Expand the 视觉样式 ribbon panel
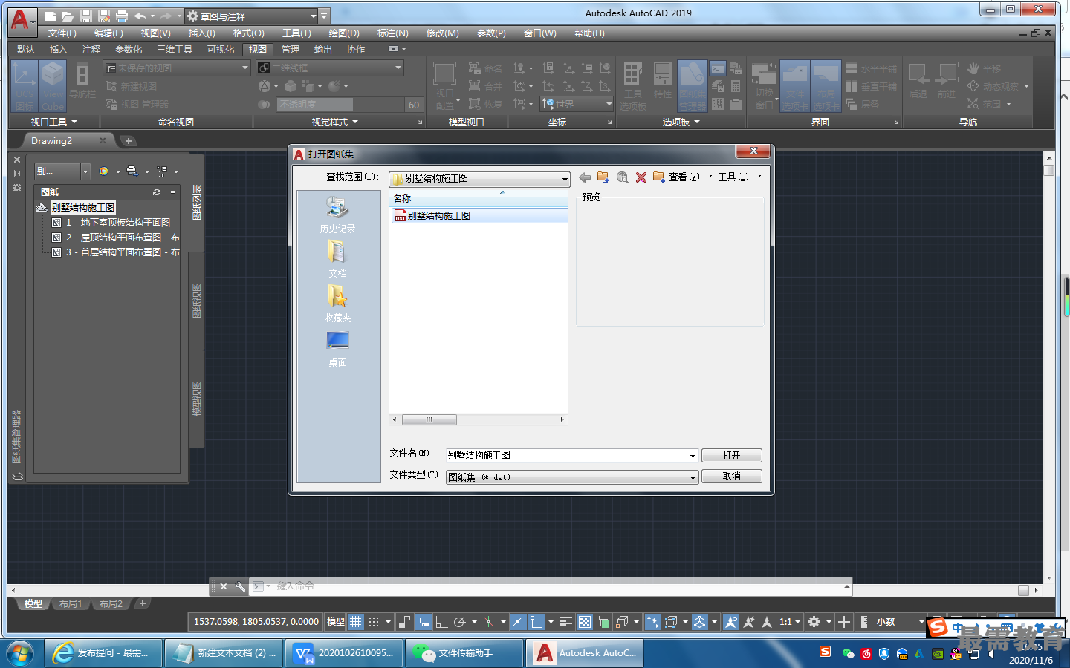The height and width of the screenshot is (668, 1070). click(335, 122)
